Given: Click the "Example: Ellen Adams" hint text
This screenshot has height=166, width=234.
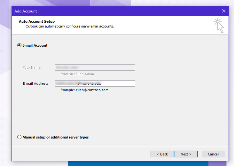Looking at the screenshot, I should coord(78,74).
